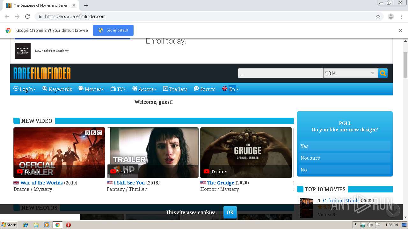This screenshot has height=229, width=408.
Task: Choose Not sure in the poll
Action: click(x=345, y=158)
